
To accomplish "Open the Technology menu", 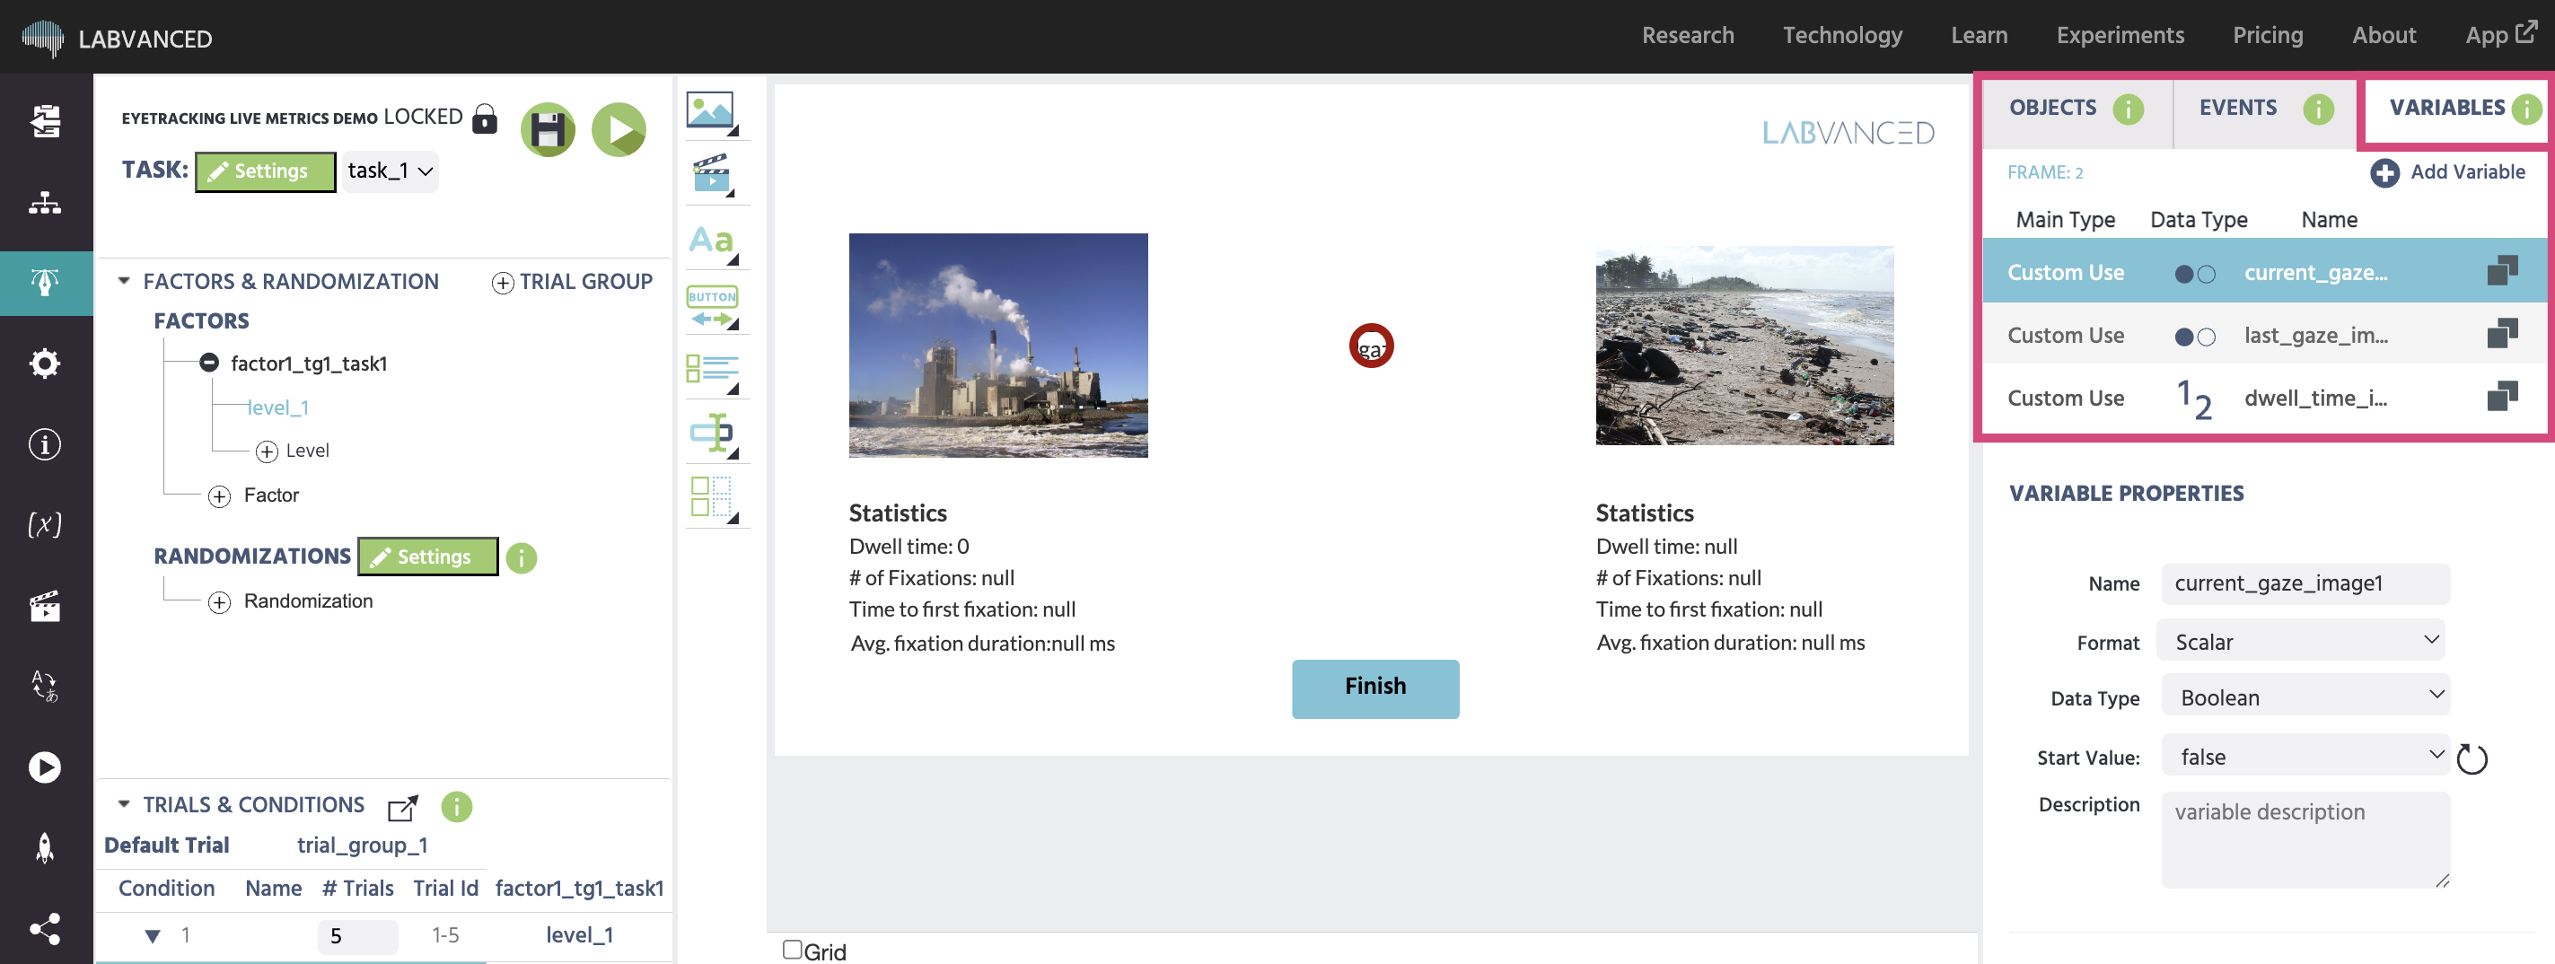I will click(1842, 36).
